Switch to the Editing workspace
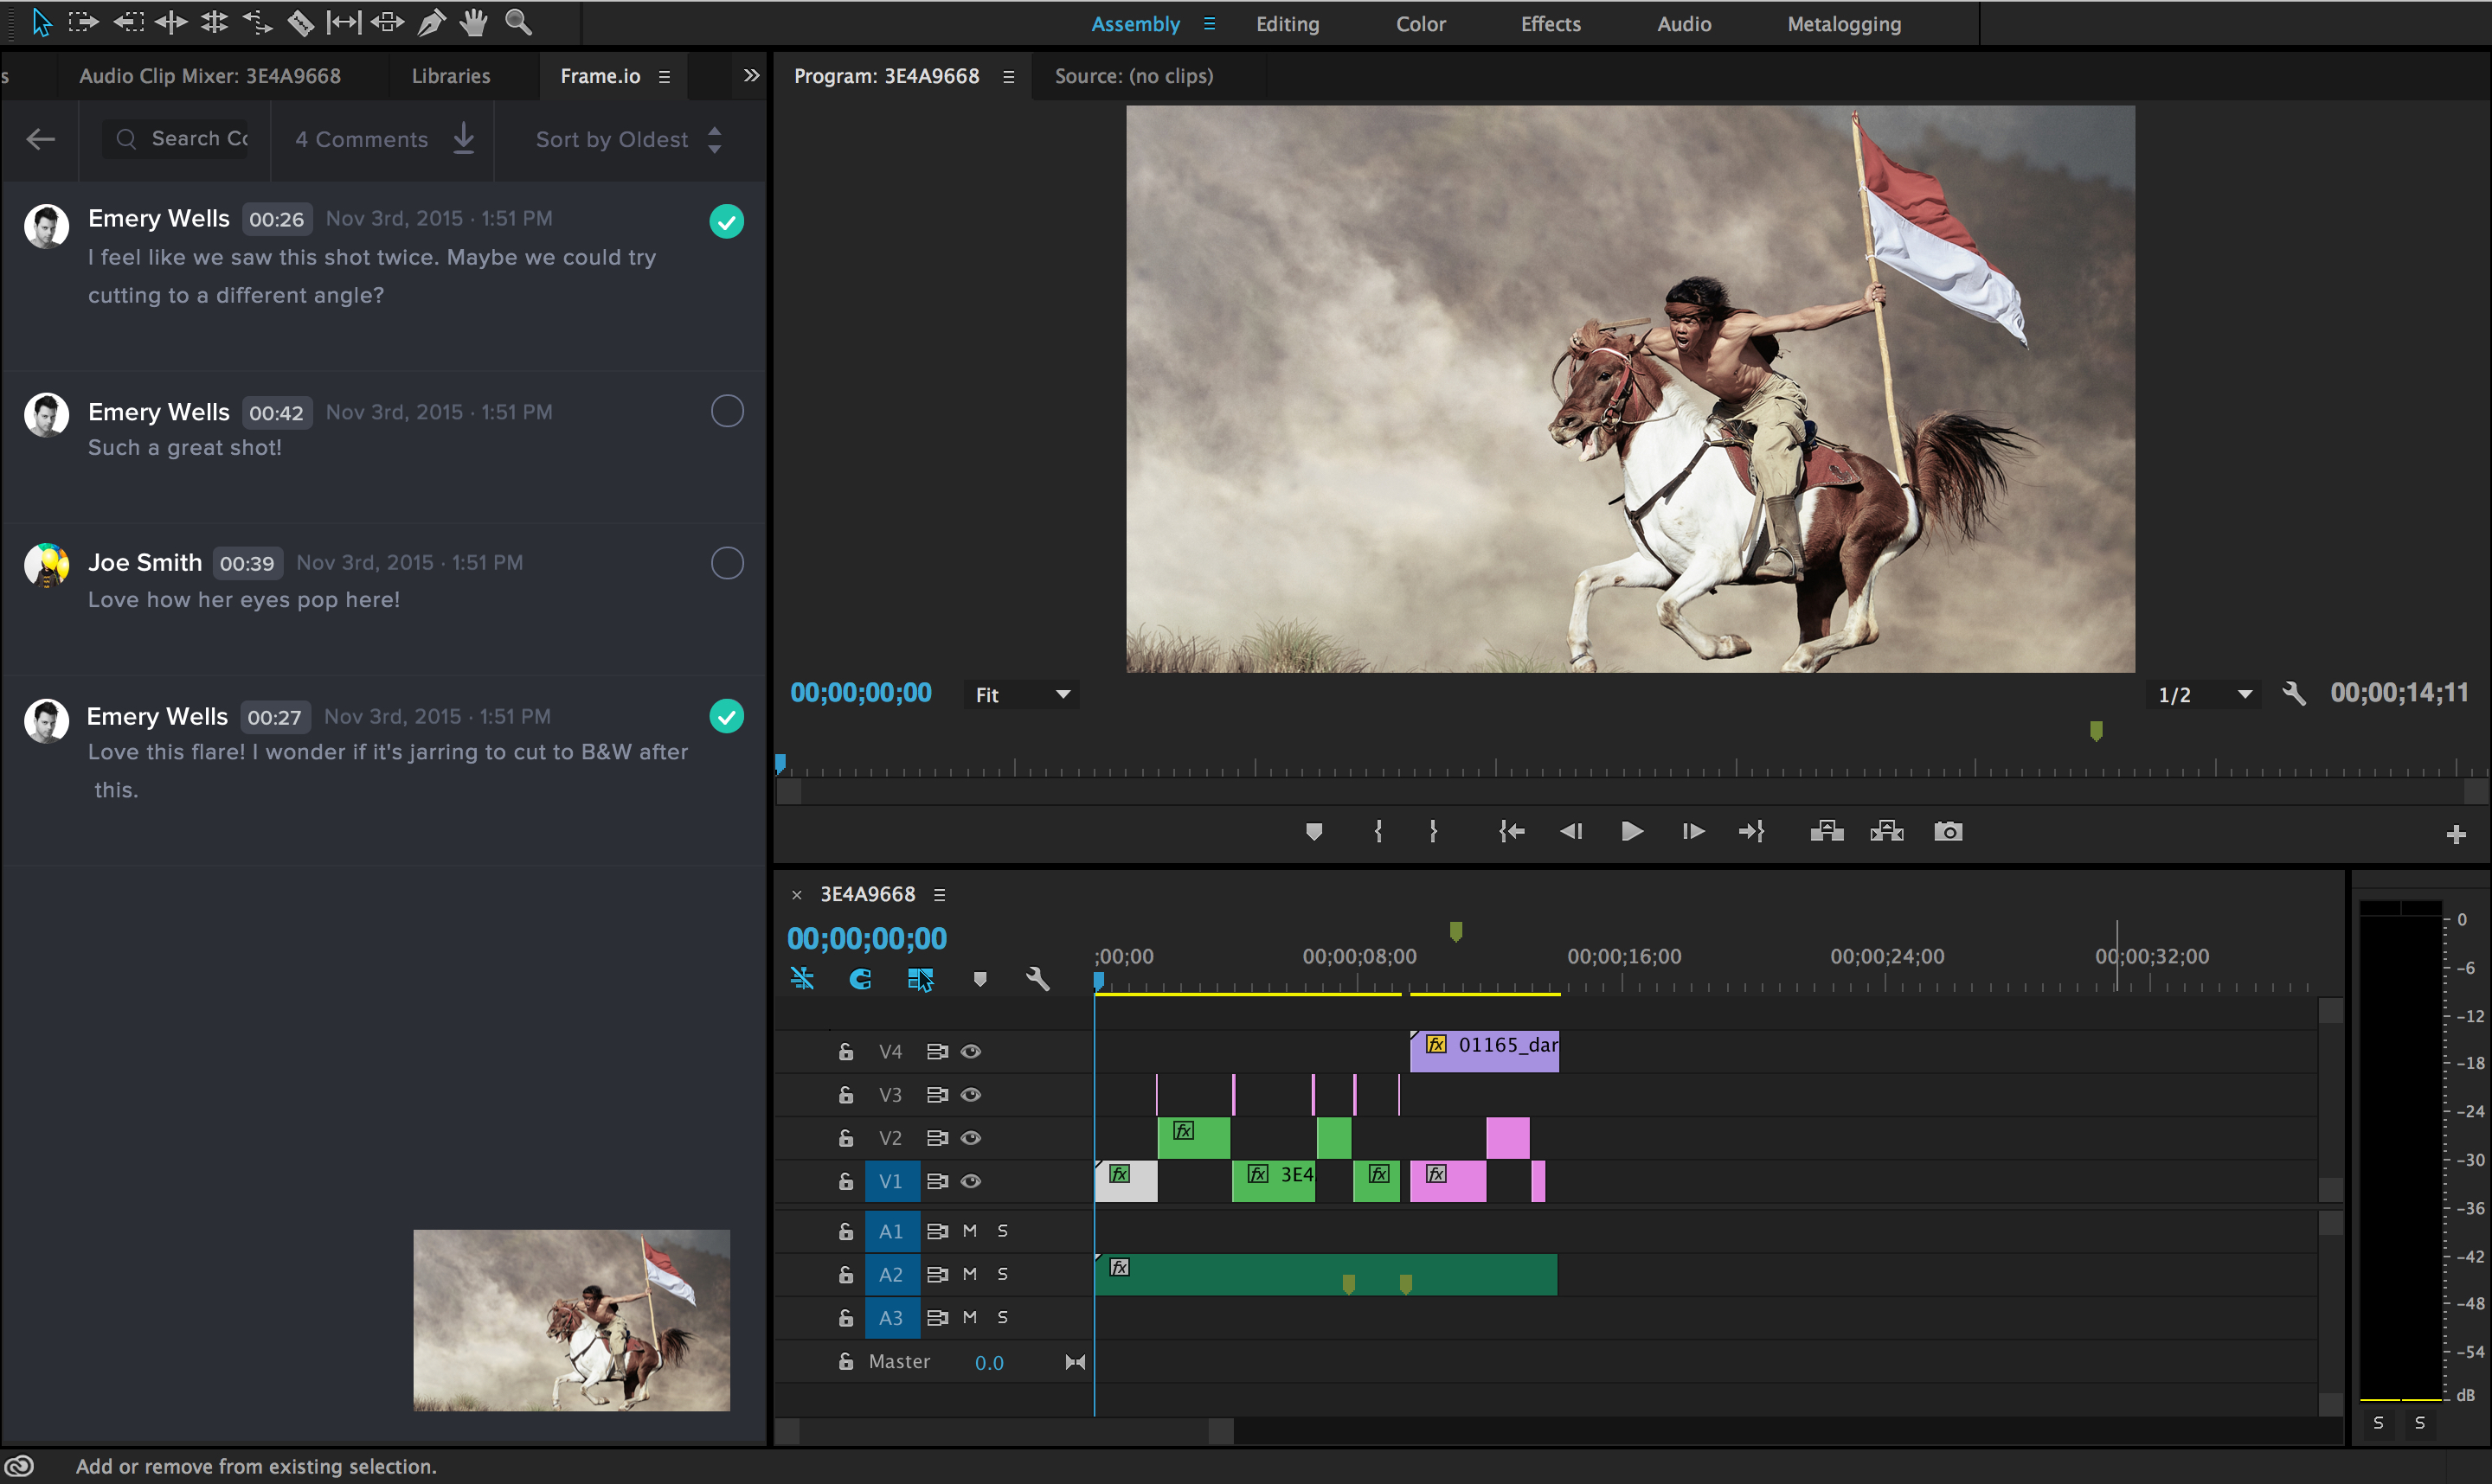The image size is (2492, 1484). (x=1287, y=23)
